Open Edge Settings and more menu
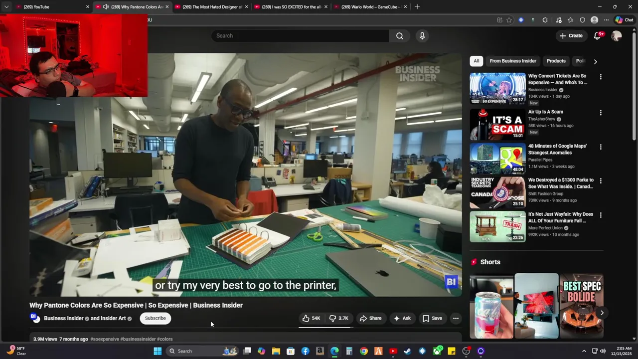 click(606, 20)
